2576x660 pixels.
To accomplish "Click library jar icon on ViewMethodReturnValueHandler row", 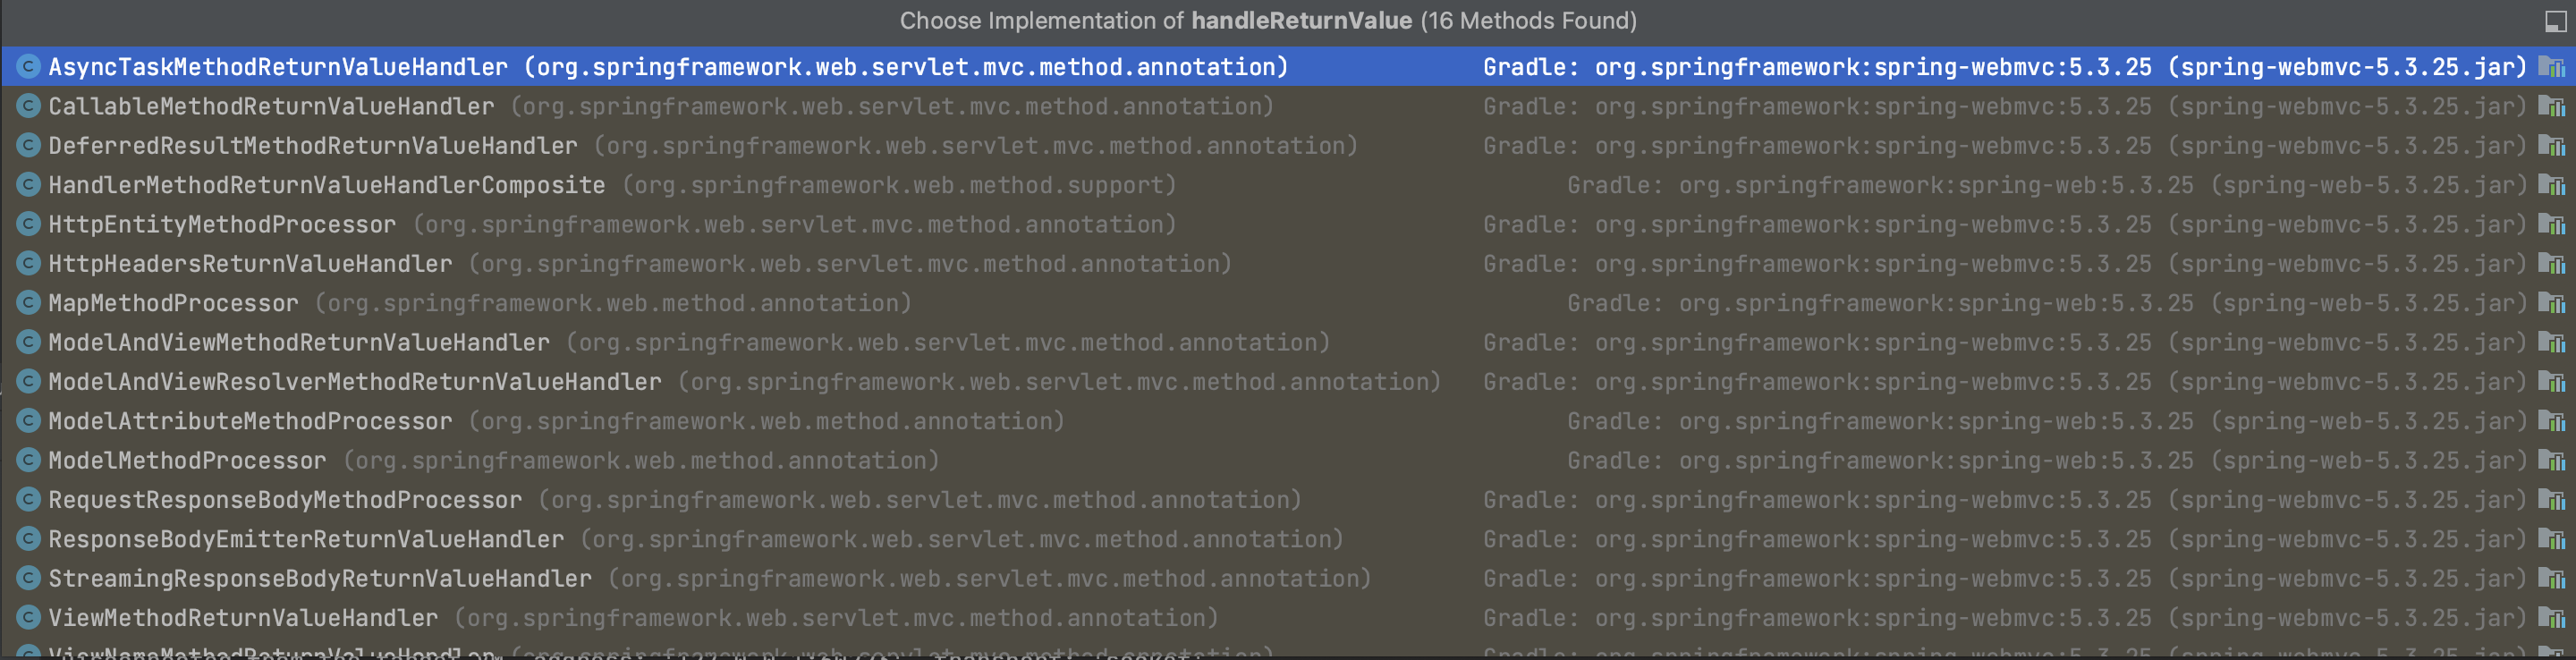I will pos(2552,618).
